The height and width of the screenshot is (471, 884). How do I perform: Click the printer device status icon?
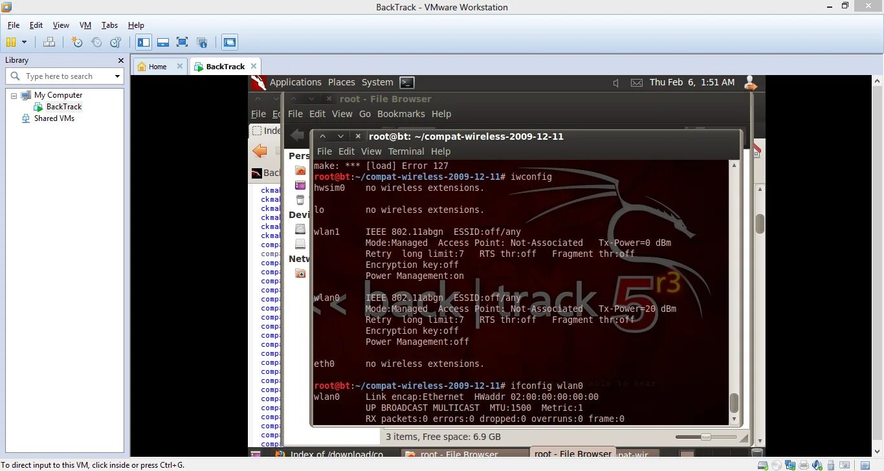[x=804, y=465]
